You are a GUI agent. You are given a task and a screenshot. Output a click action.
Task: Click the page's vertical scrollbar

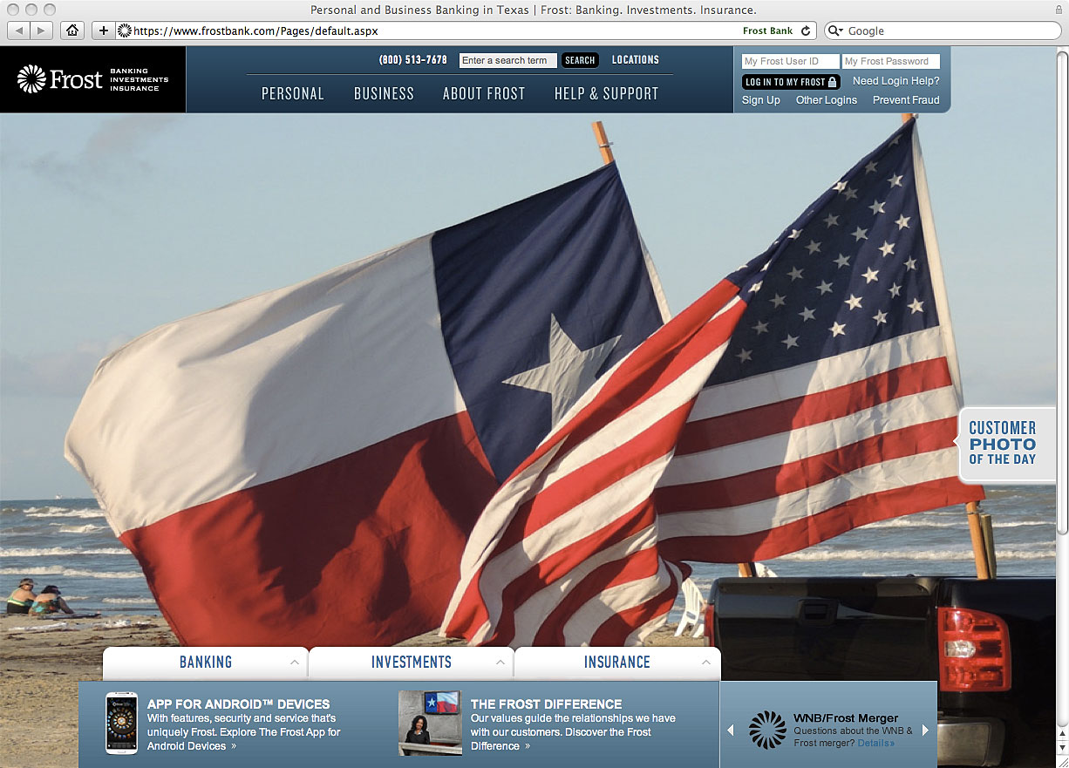tap(1061, 349)
